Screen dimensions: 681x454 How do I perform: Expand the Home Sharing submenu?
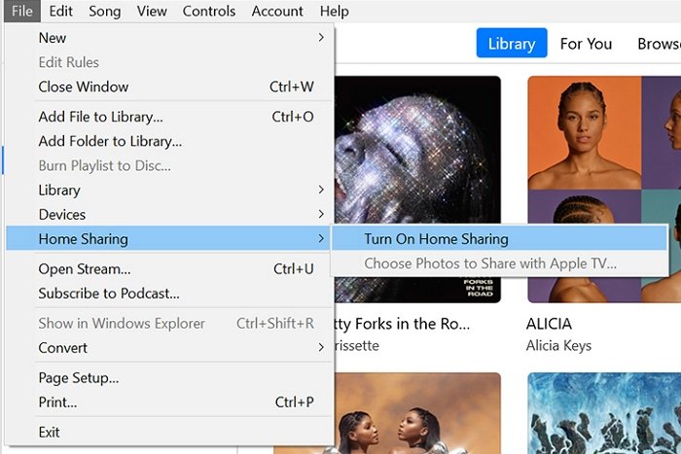click(x=170, y=239)
